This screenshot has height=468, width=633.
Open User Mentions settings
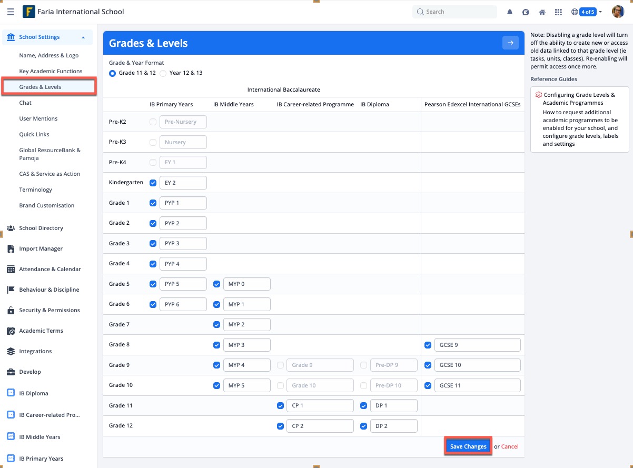click(x=38, y=118)
